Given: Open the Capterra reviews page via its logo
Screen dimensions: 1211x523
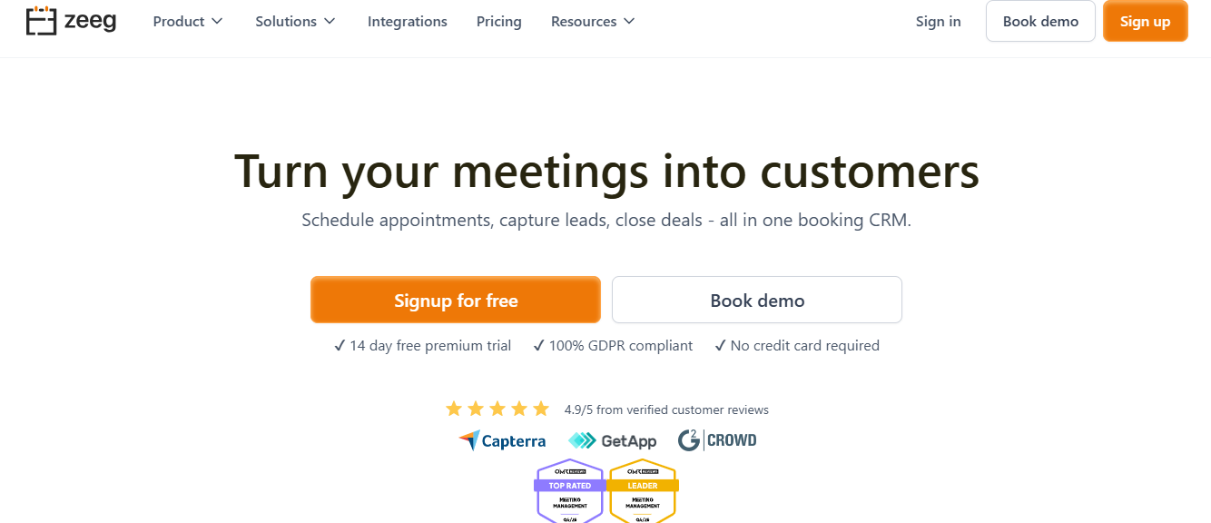Looking at the screenshot, I should tap(503, 440).
